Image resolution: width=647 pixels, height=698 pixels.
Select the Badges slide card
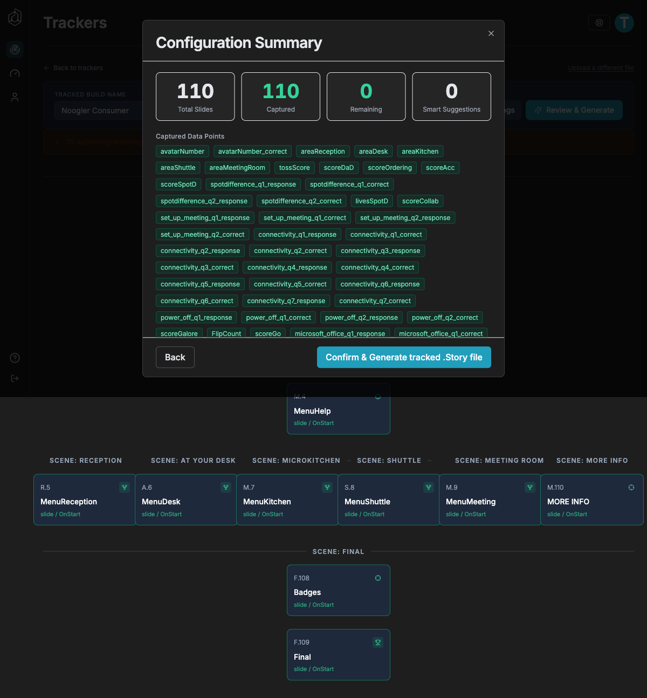click(339, 590)
